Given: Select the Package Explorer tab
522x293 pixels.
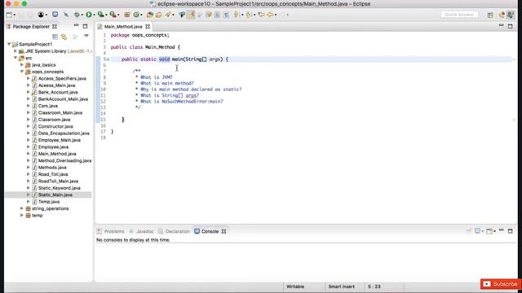Looking at the screenshot, I should 31,27.
